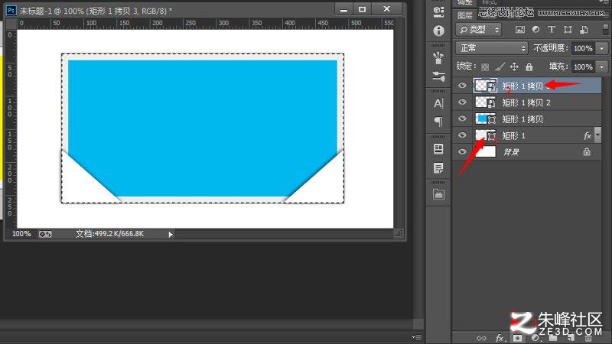Select the 矩形 1 layer name
The width and height of the screenshot is (612, 344).
click(x=513, y=136)
